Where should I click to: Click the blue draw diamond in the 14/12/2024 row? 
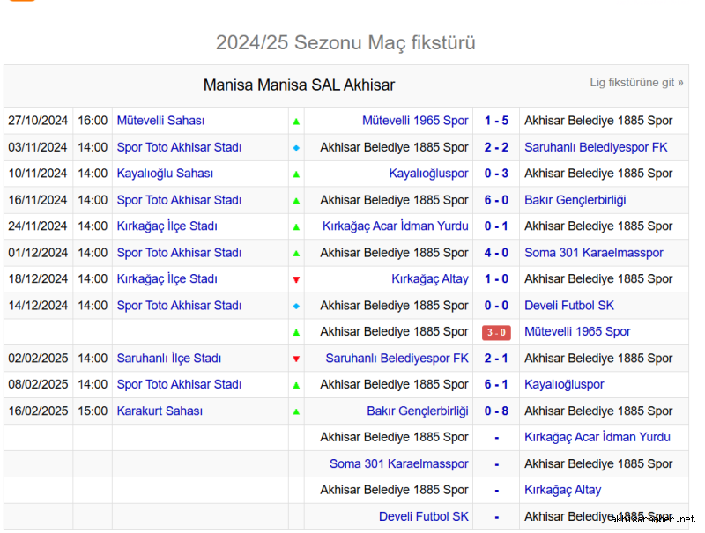tap(296, 306)
